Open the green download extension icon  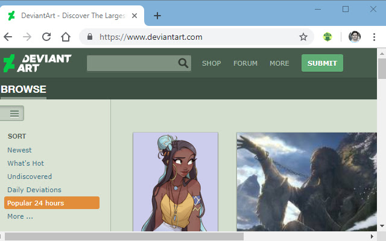coord(327,37)
